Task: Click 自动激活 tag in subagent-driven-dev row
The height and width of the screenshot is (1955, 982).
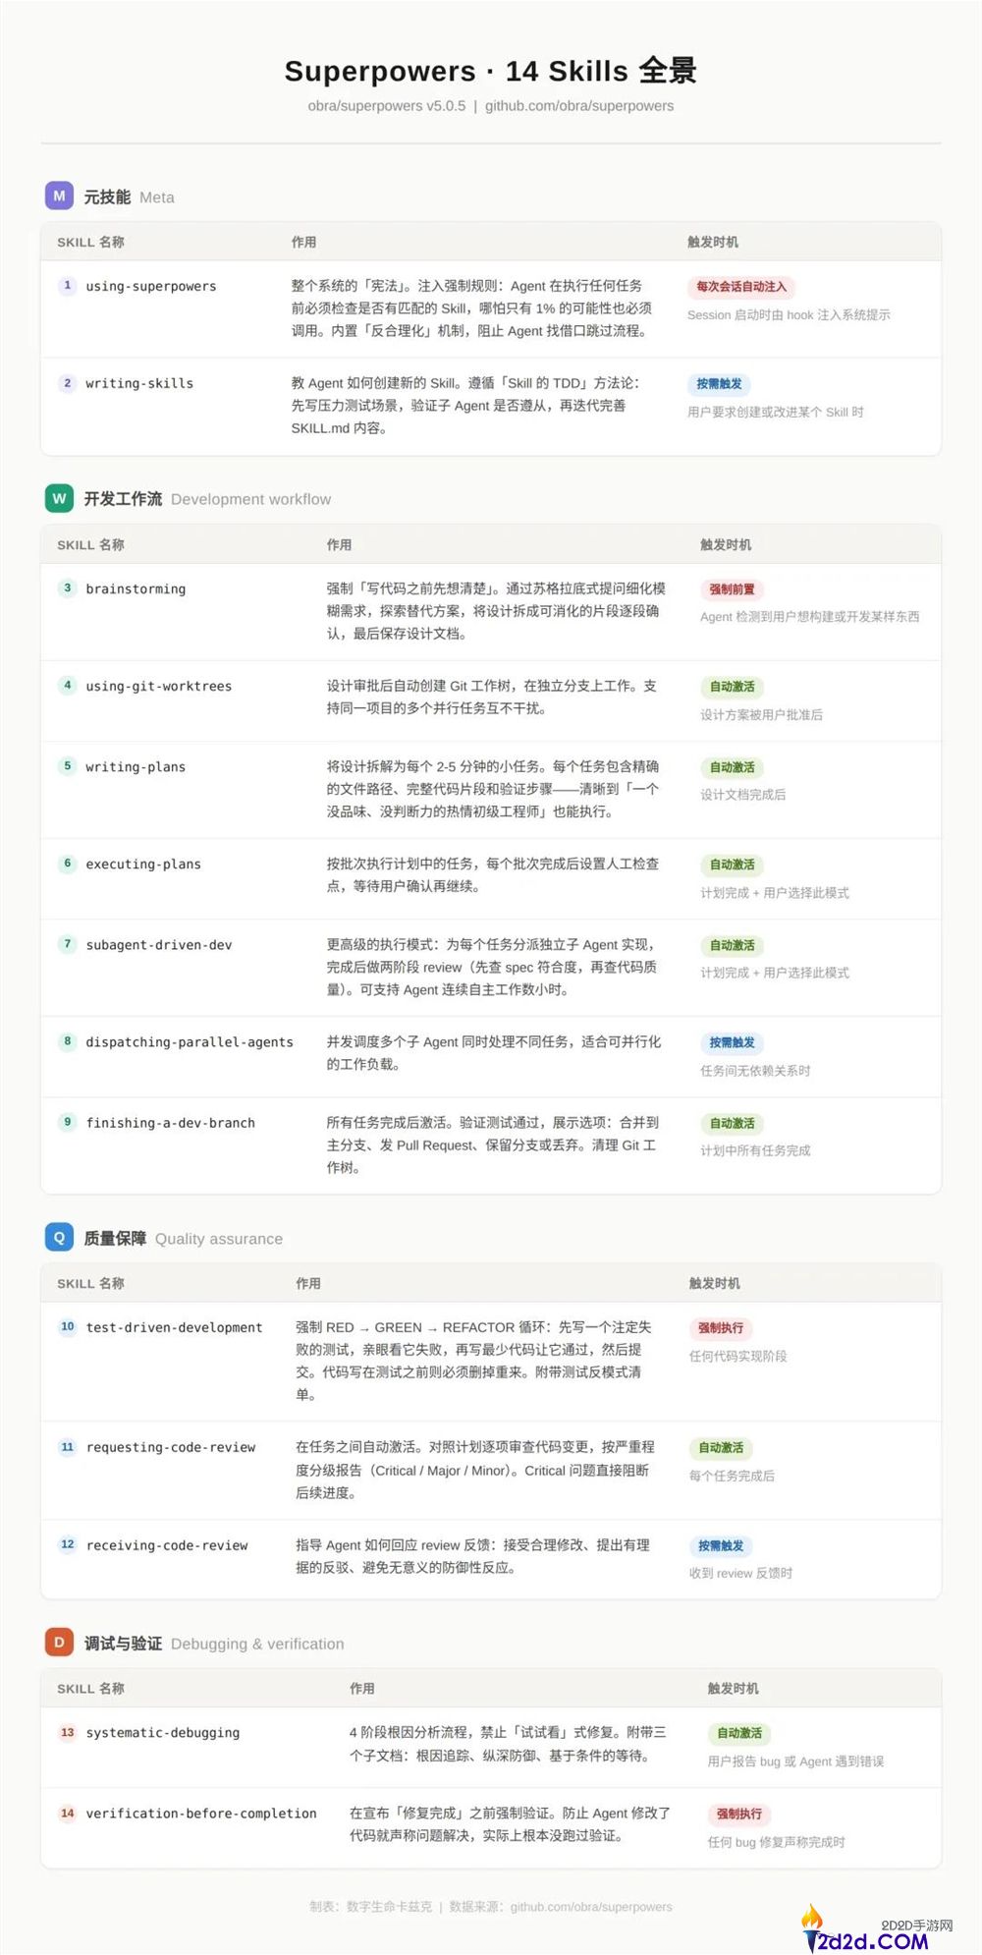Action: [732, 945]
